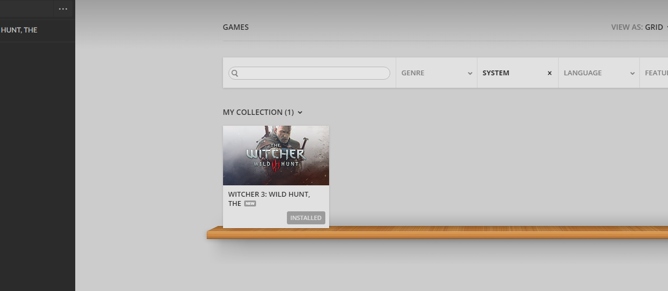Click the SYSTEM filter label
Screen dimensions: 668x291
pyautogui.click(x=496, y=73)
